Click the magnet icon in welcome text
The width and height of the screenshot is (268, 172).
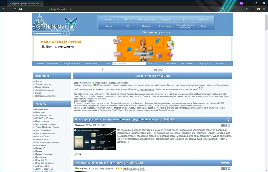pos(201,88)
